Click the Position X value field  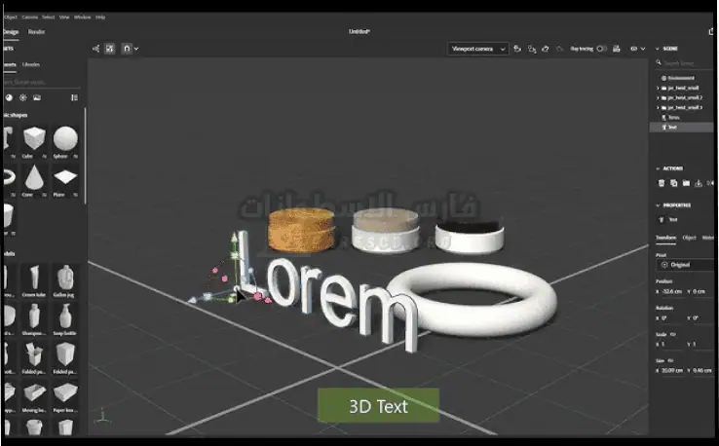click(672, 291)
